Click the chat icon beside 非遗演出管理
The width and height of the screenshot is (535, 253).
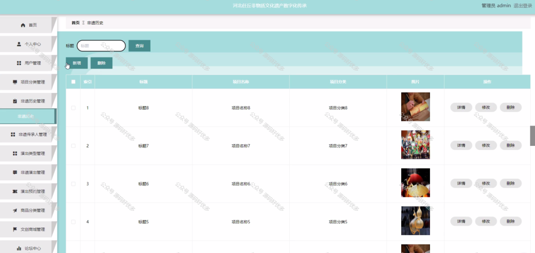(x=15, y=172)
